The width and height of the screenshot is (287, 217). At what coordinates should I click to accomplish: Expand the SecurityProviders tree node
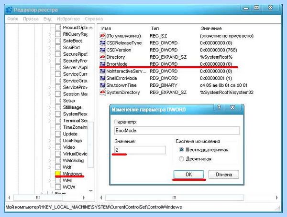[x=50, y=61]
